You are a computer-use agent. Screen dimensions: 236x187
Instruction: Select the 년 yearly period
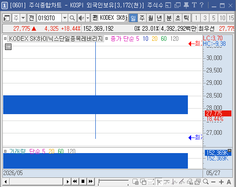[159, 18]
